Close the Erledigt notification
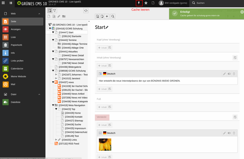The width and height of the screenshot is (244, 159). tap(242, 12)
